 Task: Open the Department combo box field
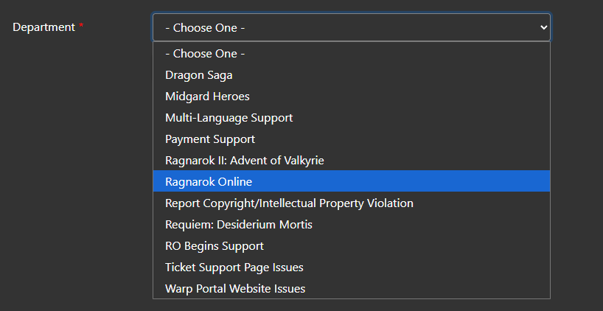click(x=351, y=27)
